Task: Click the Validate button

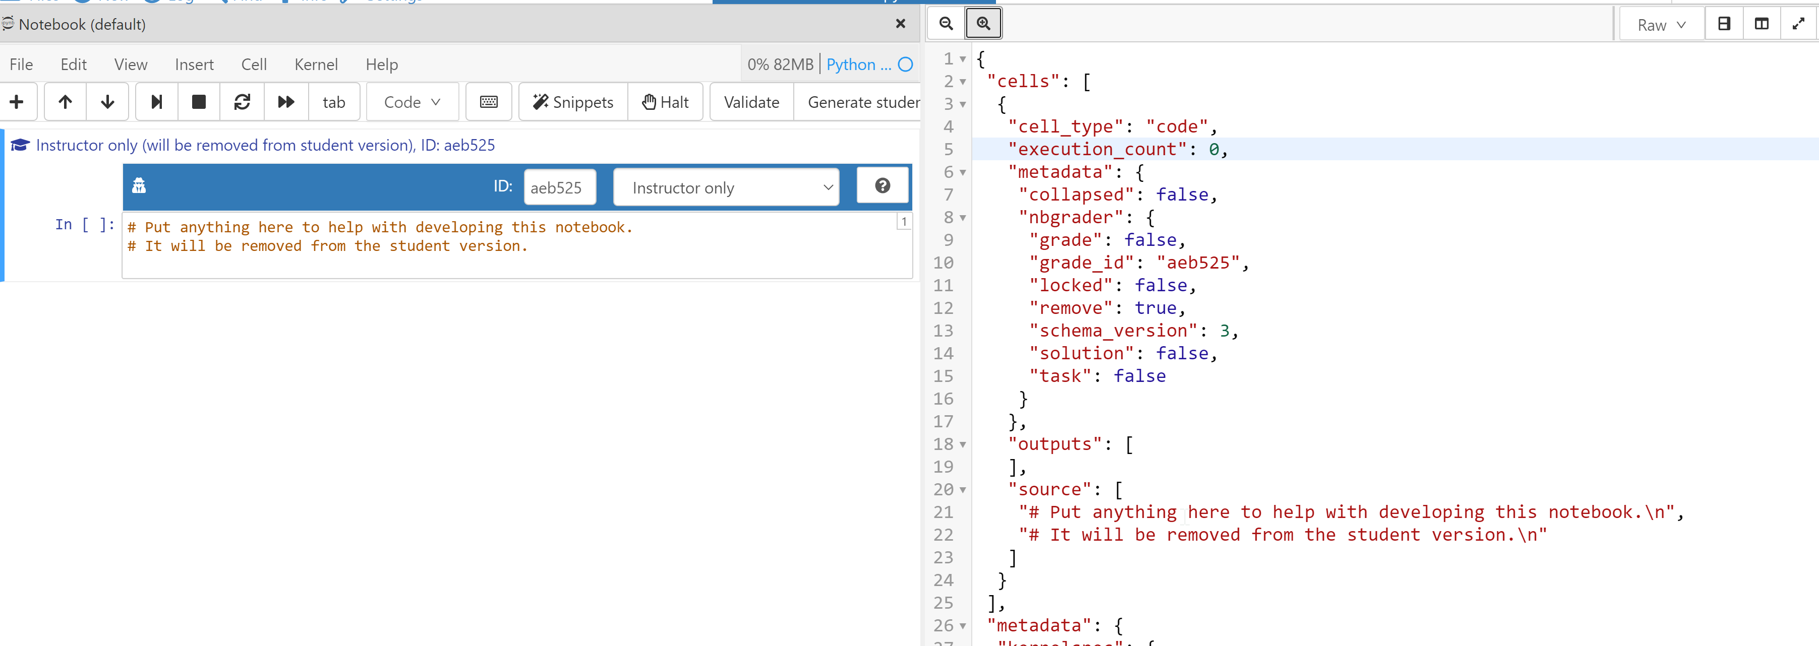Action: coord(750,102)
